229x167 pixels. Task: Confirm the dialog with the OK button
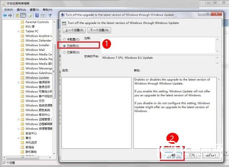[173, 155]
